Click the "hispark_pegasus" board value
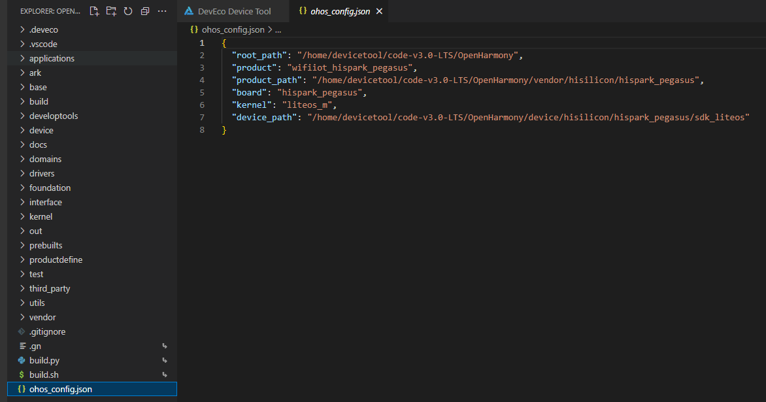The image size is (766, 402). (320, 93)
